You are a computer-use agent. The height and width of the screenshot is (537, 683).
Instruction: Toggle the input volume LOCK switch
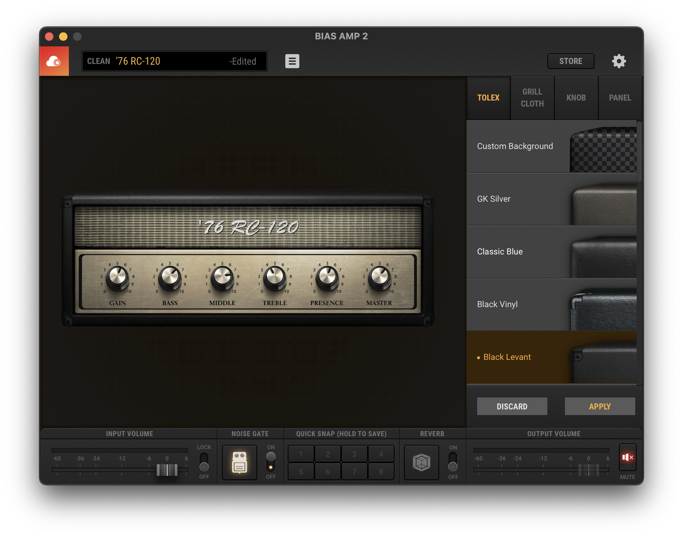point(204,462)
